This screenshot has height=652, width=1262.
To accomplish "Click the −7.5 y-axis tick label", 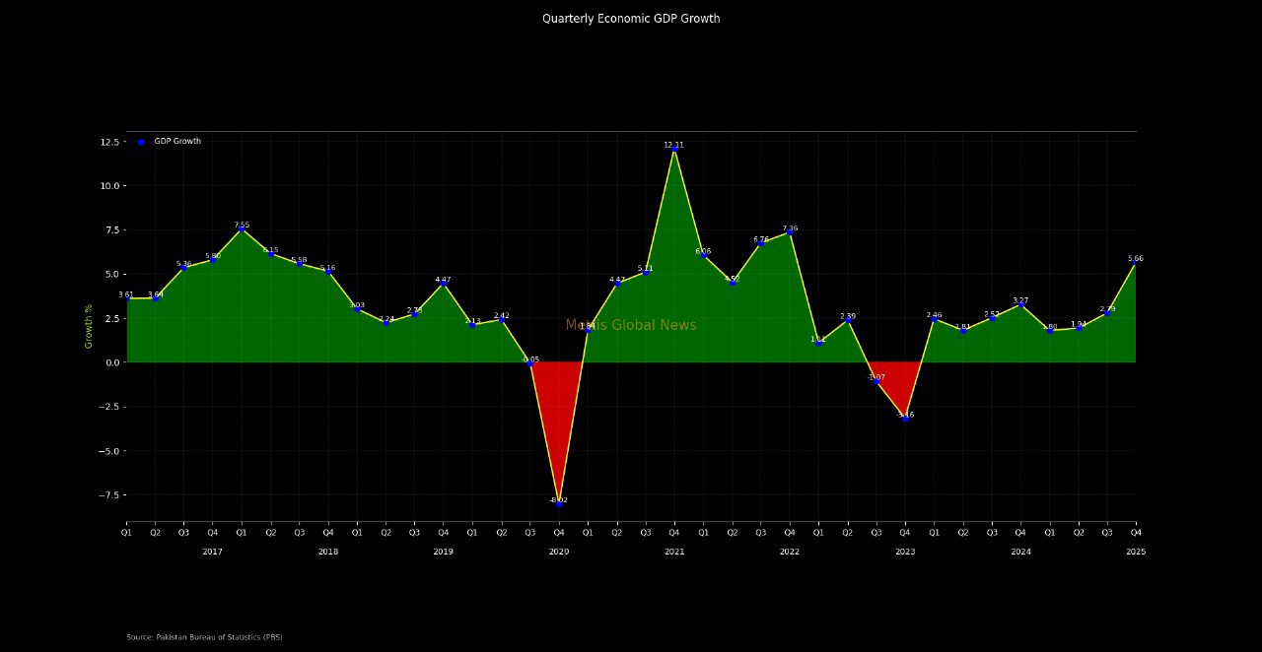I will (106, 495).
